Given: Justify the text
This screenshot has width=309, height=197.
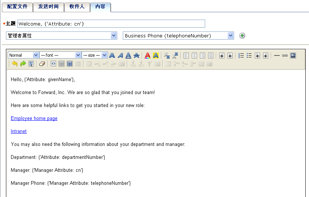Looking at the screenshot, I should (211, 56).
